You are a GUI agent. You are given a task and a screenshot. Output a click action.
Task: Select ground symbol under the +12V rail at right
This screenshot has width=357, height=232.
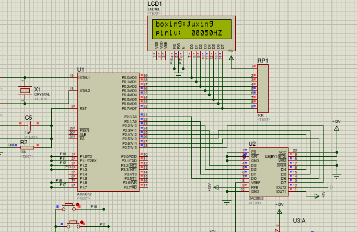point(337,176)
